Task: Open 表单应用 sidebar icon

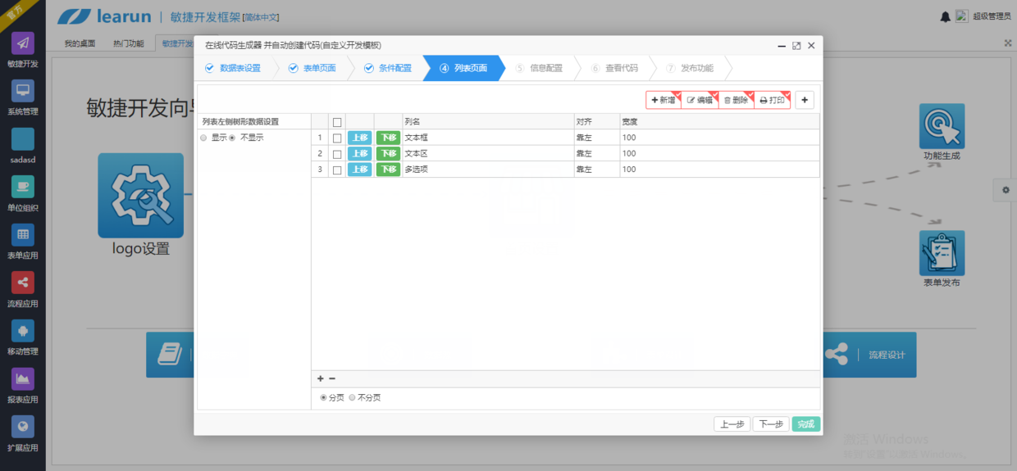Action: (x=23, y=235)
